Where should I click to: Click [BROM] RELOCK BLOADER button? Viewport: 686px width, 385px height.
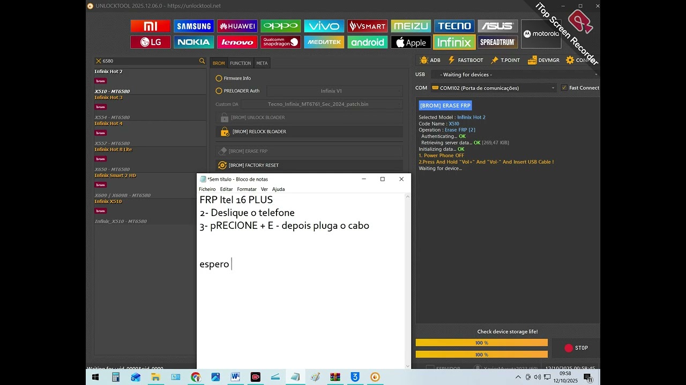coord(309,132)
